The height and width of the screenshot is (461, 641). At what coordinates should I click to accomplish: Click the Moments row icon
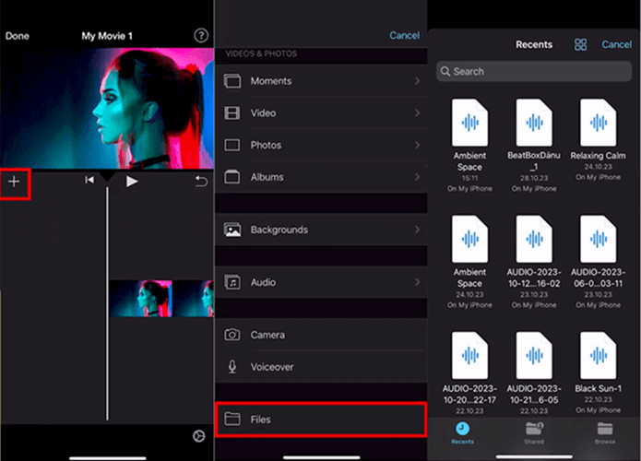(232, 81)
